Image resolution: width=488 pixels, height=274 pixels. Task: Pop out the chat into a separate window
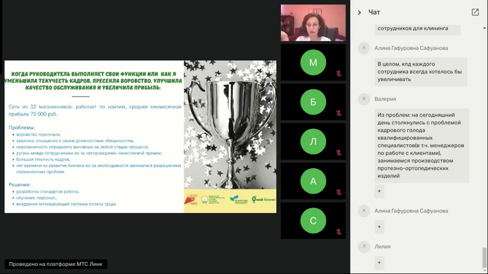(475, 12)
